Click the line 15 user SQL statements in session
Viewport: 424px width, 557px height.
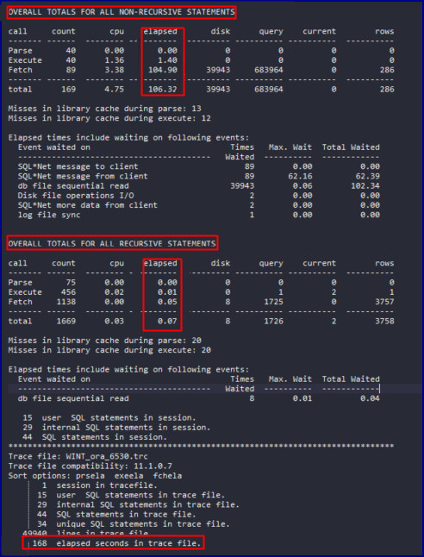pos(109,417)
